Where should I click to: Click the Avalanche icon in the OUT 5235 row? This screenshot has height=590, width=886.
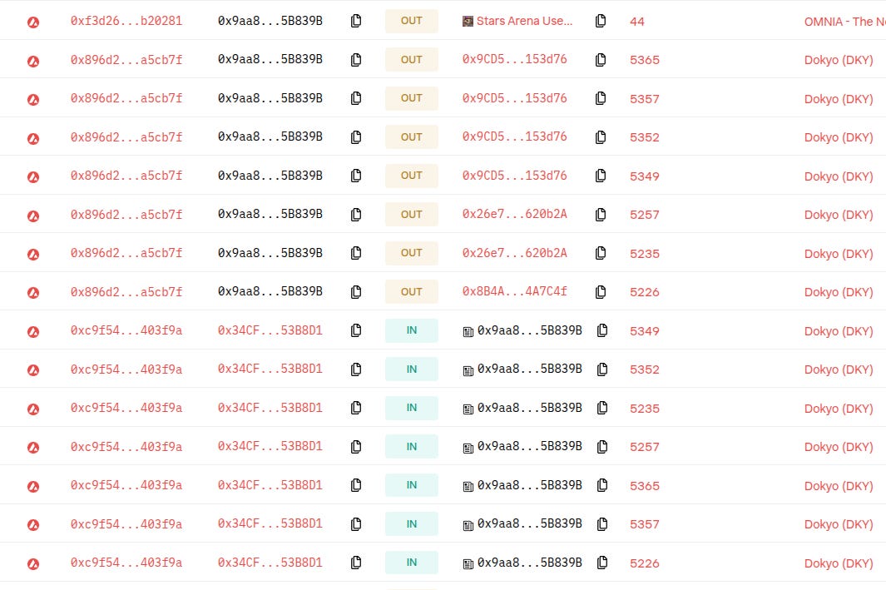[33, 255]
